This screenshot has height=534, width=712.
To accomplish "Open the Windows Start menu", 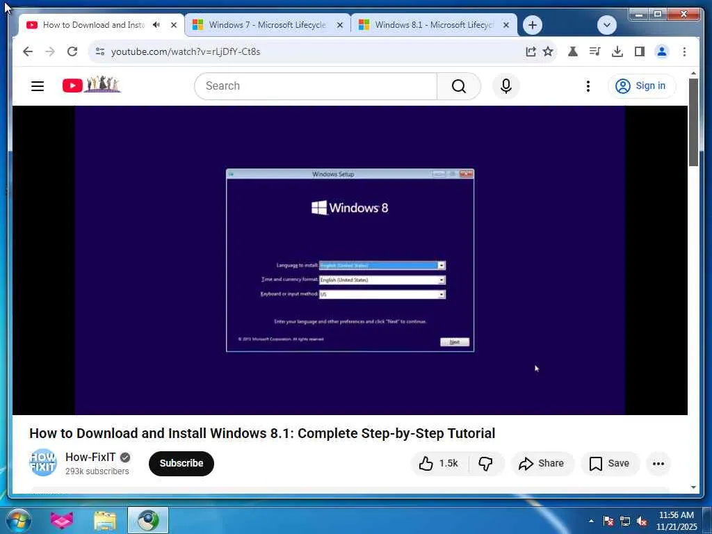I will pos(19,520).
